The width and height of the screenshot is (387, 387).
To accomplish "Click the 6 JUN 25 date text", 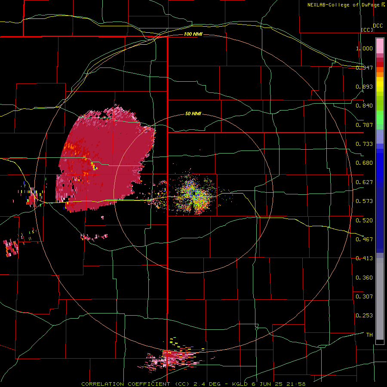I will point(267,384).
